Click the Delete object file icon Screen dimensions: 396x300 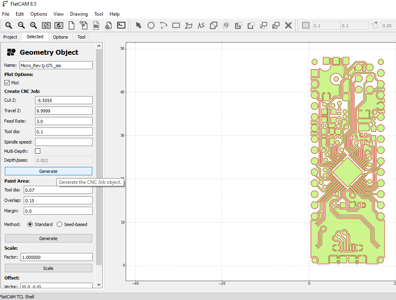108,25
